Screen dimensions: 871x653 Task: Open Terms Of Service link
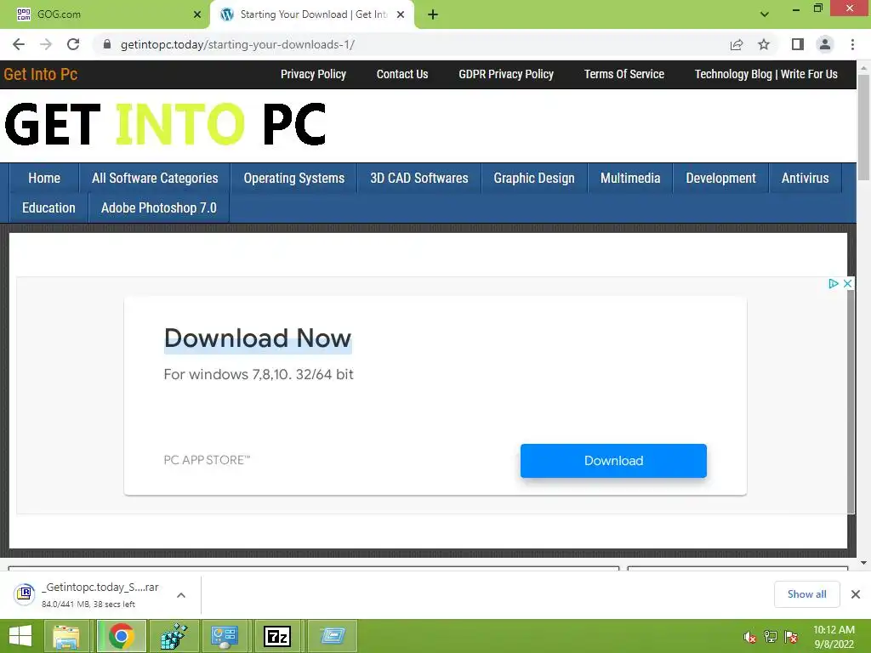(623, 75)
